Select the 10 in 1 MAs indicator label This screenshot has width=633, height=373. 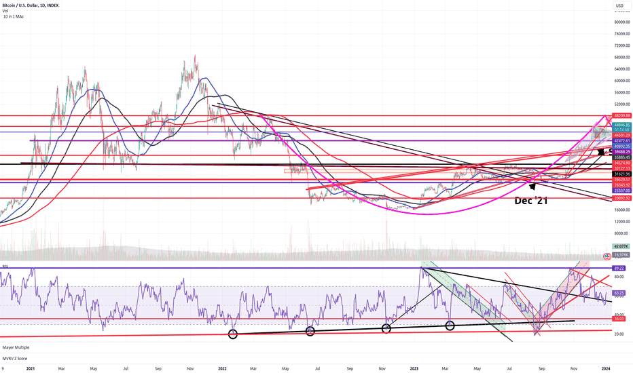click(x=14, y=16)
